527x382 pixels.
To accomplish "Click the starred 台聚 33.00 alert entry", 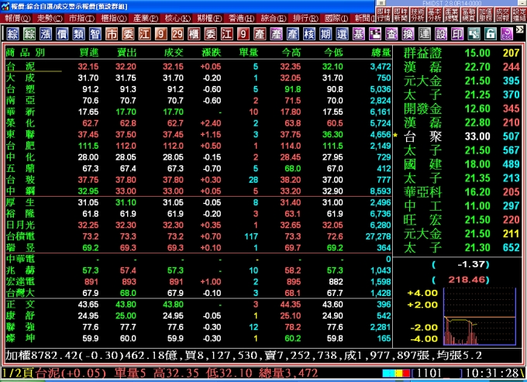I will click(x=457, y=136).
